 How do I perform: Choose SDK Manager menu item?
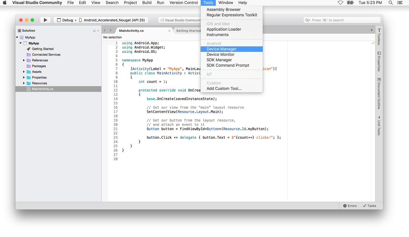[219, 60]
